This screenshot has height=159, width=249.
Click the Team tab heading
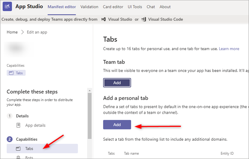(114, 62)
